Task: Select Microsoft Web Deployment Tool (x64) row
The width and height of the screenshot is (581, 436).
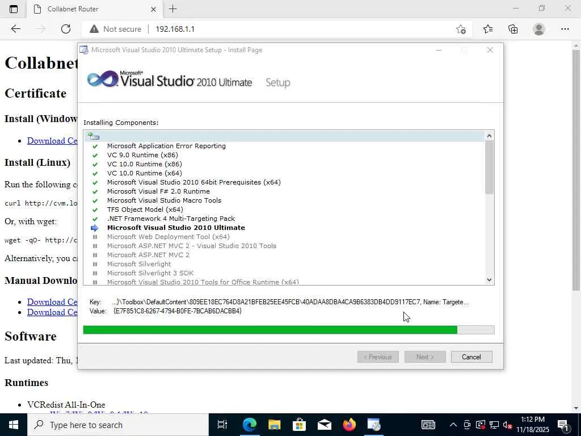Action: coord(285,237)
